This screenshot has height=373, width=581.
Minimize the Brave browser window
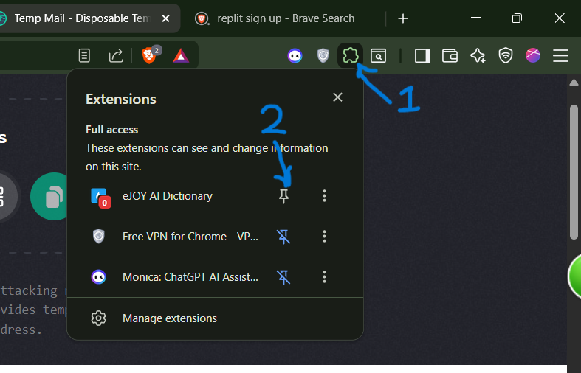click(x=475, y=18)
